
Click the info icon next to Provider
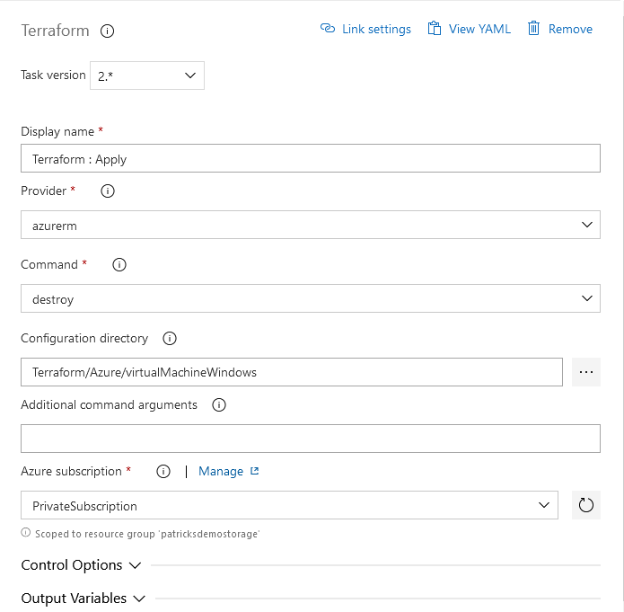[x=108, y=191]
